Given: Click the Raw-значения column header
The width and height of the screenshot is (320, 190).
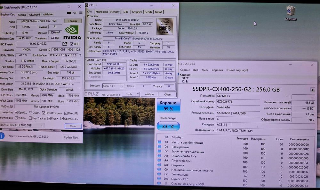Looking at the screenshot, I should 299,139.
